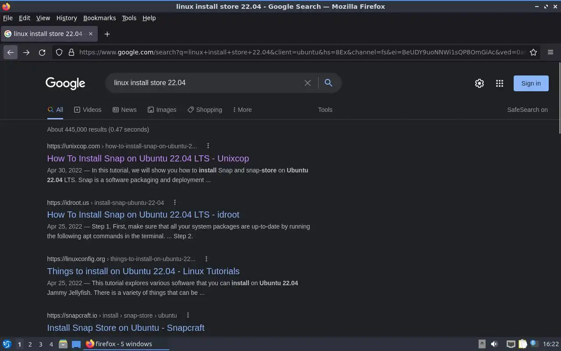Viewport: 561px width, 351px height.
Task: Bookmark this page with the star icon
Action: tap(533, 52)
